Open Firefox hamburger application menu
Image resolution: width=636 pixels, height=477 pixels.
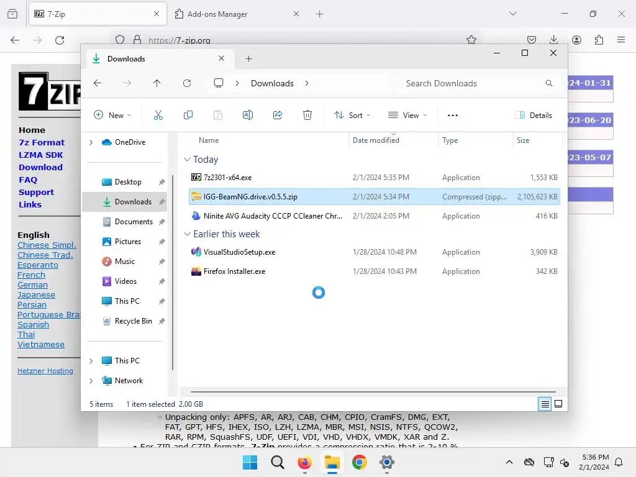[621, 40]
